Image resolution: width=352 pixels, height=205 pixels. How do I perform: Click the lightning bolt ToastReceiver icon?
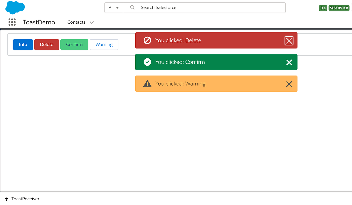6,199
